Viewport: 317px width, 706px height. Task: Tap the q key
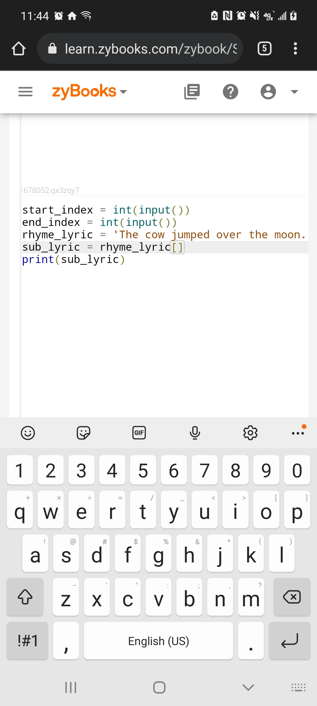point(20,510)
